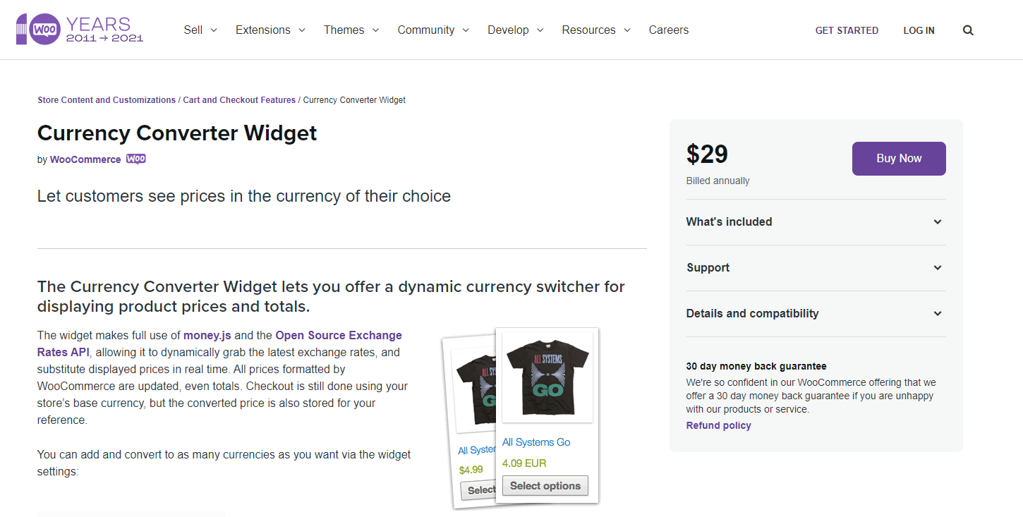The width and height of the screenshot is (1023, 517).
Task: Open Store Content and Customizations breadcrumb
Action: pyautogui.click(x=107, y=100)
